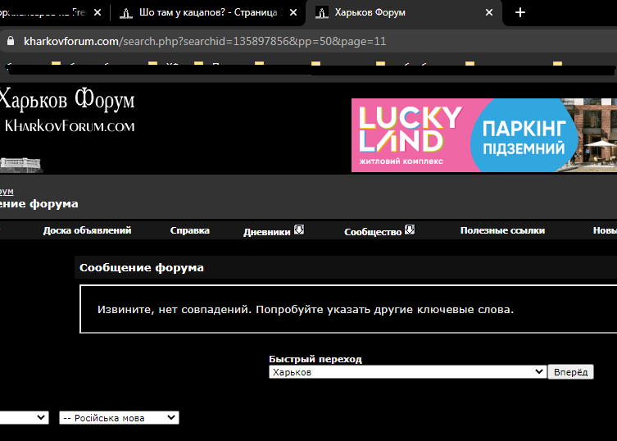Viewport: 617px width, 441px height.
Task: Close the 'Шо там у кацапов?' tab
Action: [293, 12]
